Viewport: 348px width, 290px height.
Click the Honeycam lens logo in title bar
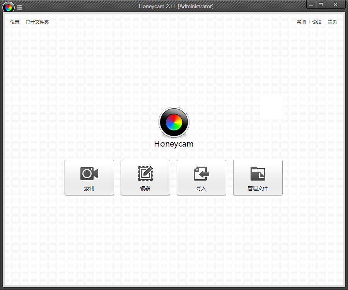point(8,7)
